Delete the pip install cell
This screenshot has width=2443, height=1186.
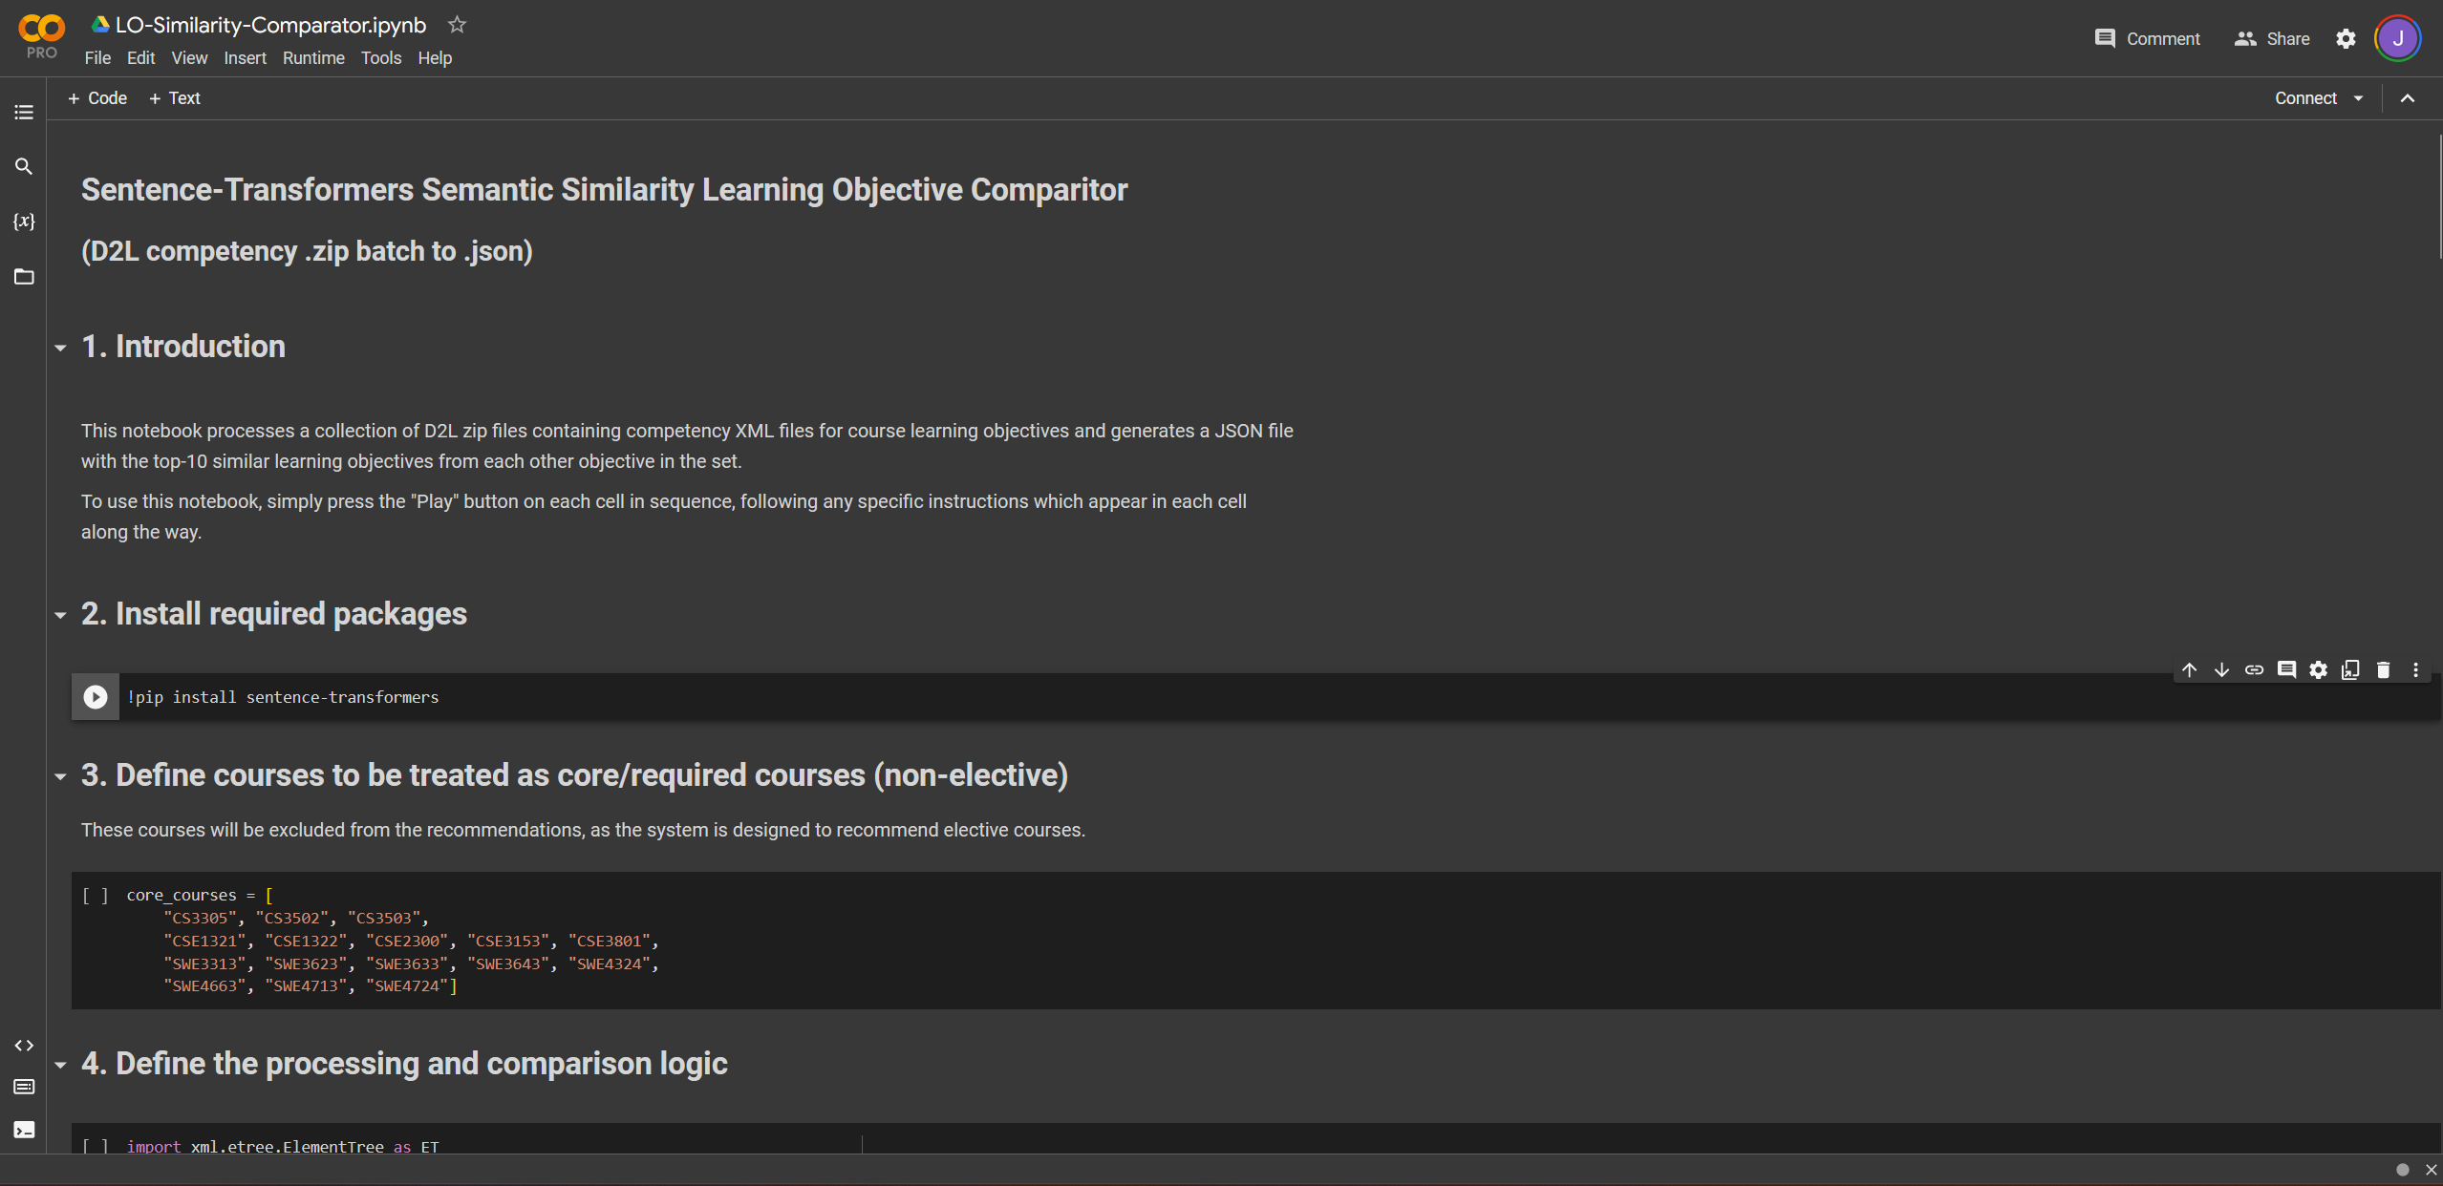pos(2383,669)
